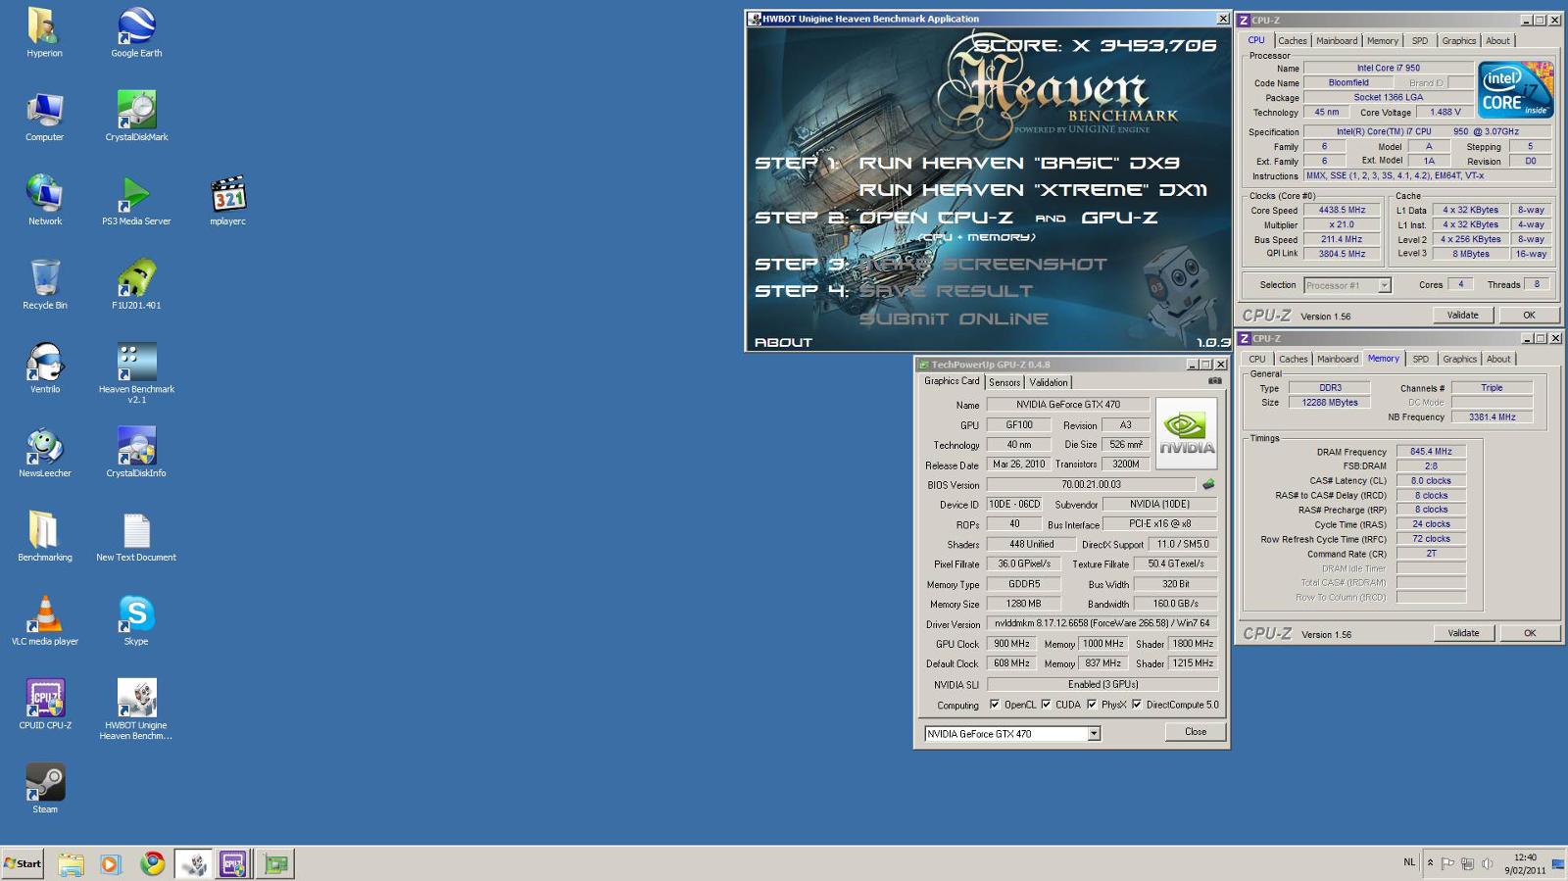Click RUN HEAVEN "BASIC" DX9 in HWBOT app
This screenshot has height=881, width=1568.
point(1019,163)
